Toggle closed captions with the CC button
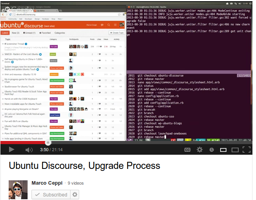Screen dimensions: 256x200 point(187,150)
